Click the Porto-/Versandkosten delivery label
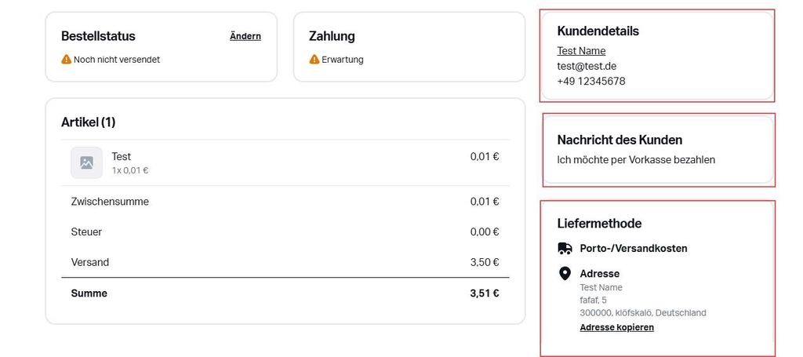Image resolution: width=803 pixels, height=357 pixels. click(x=633, y=249)
